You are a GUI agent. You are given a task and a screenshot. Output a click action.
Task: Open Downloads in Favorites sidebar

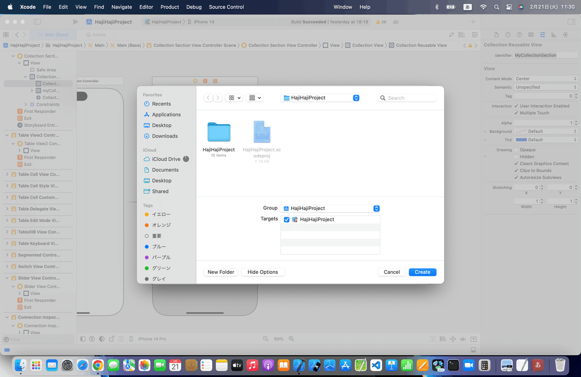(165, 136)
